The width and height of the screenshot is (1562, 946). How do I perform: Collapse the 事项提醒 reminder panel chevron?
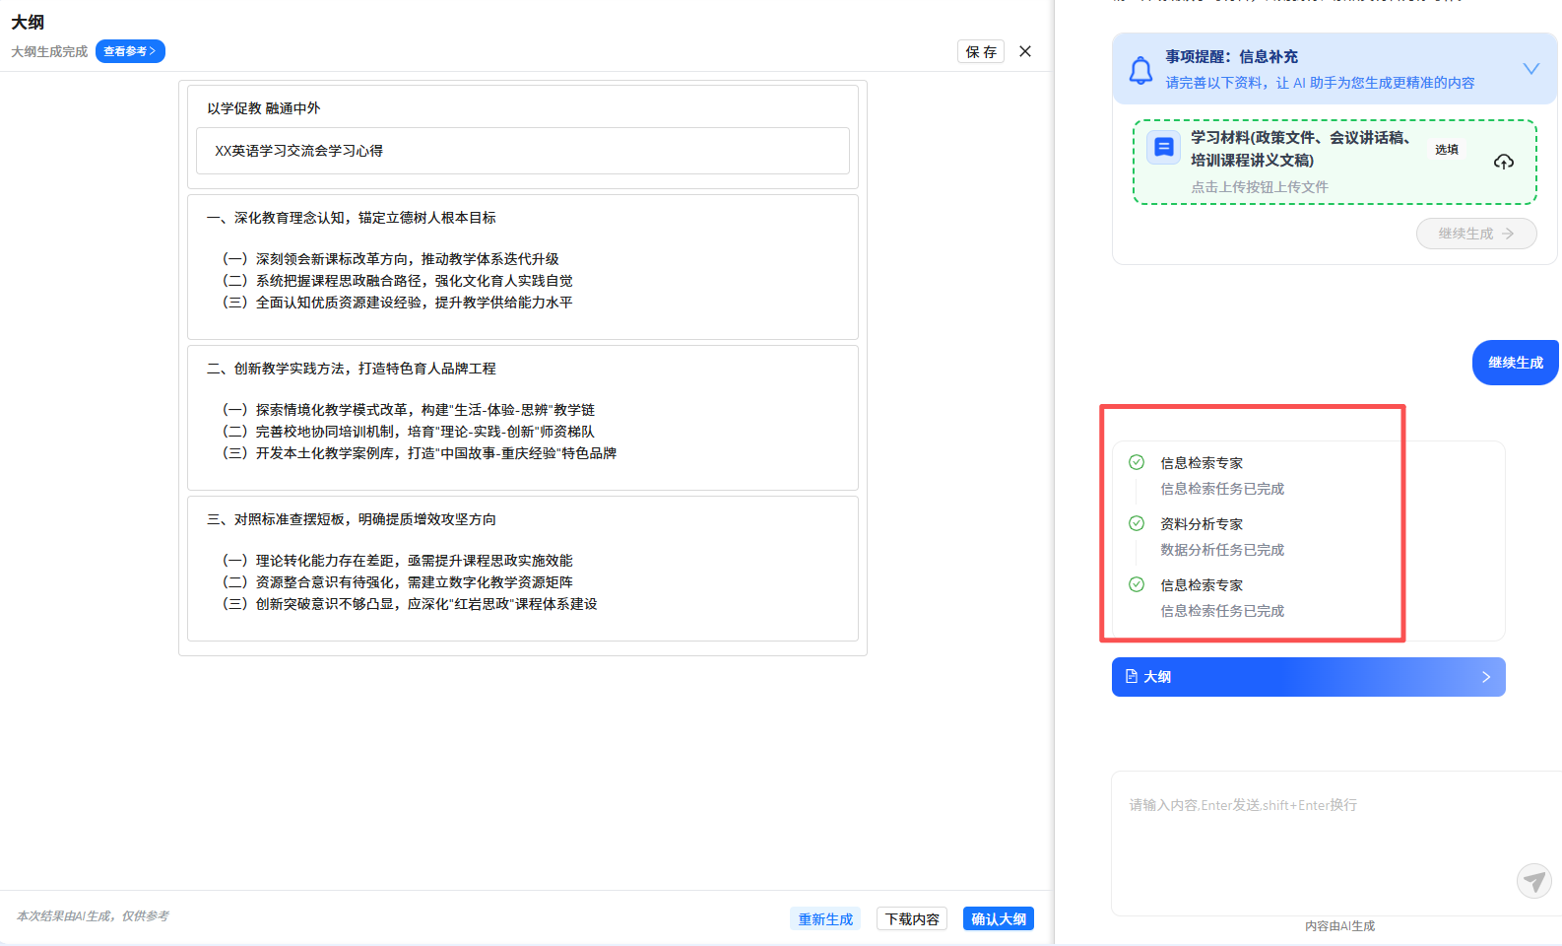pyautogui.click(x=1530, y=69)
